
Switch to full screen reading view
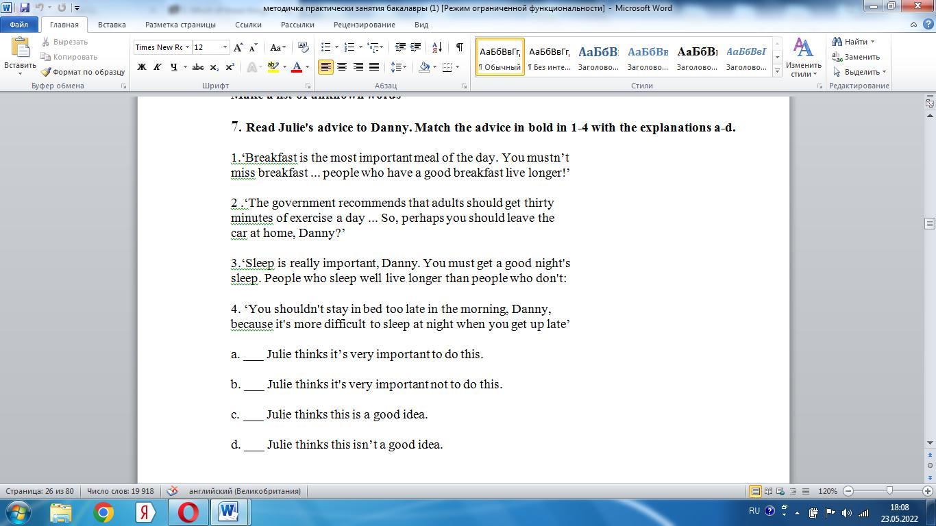pyautogui.click(x=768, y=491)
